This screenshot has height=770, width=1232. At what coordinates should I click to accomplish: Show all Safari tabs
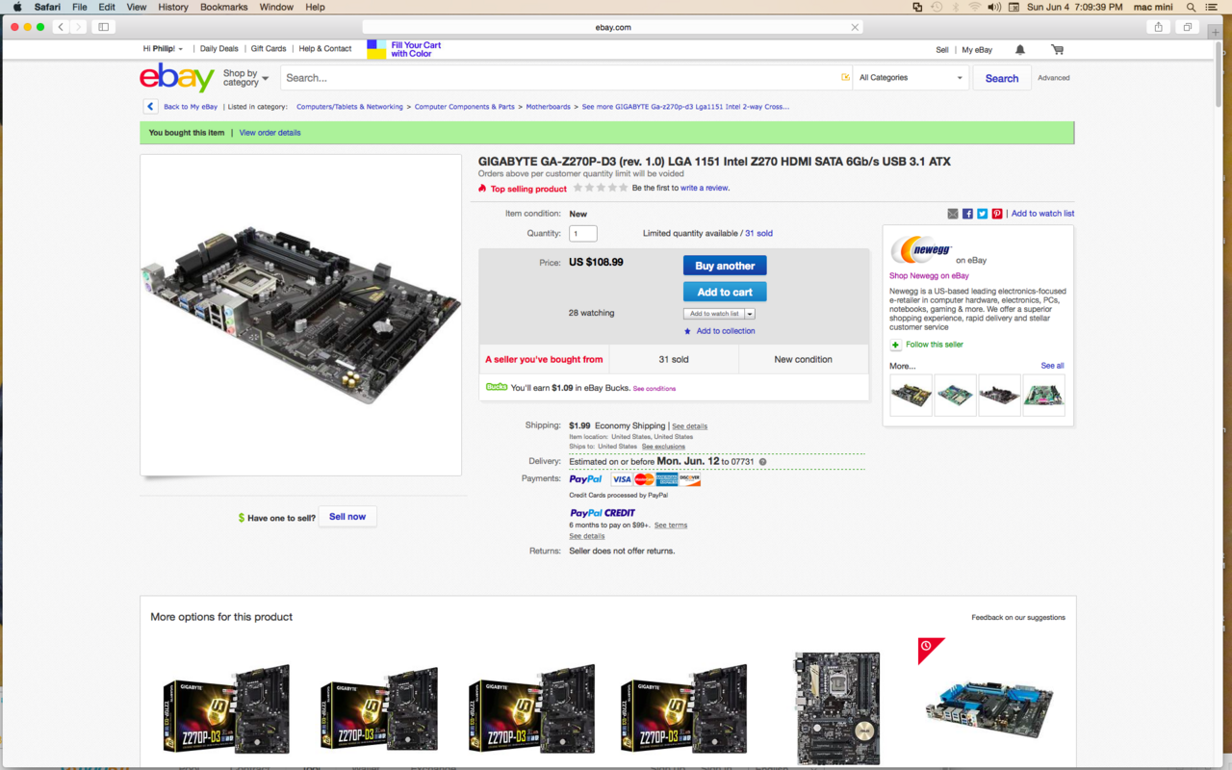click(1188, 27)
